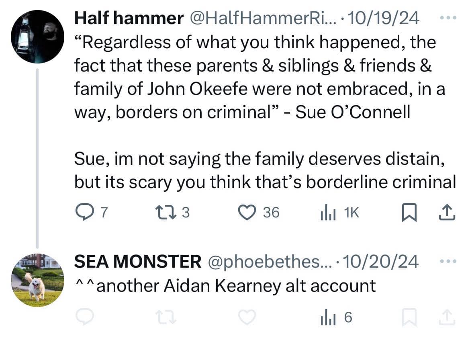Share Half hammer's tweet
The height and width of the screenshot is (342, 470).
[447, 212]
